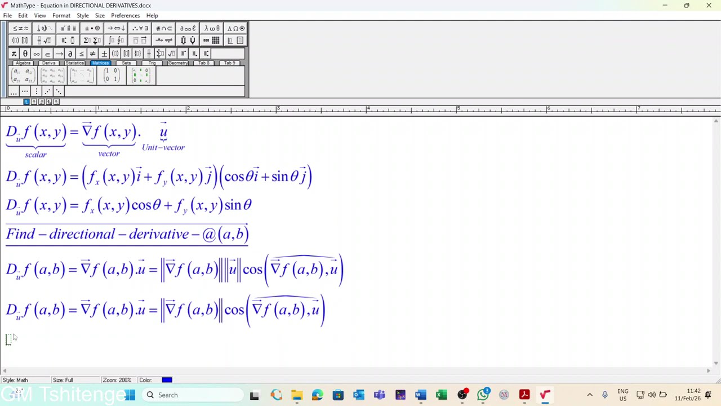The height and width of the screenshot is (406, 721).
Task: Insert summation template from small bar
Action: point(160,54)
